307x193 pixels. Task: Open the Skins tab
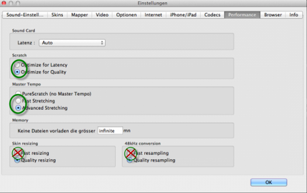57,15
